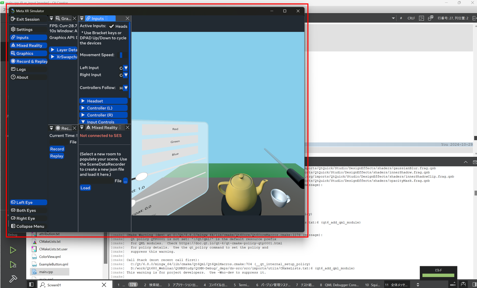Expand the Controller (L) section
This screenshot has width=477, height=288.
pos(103,108)
